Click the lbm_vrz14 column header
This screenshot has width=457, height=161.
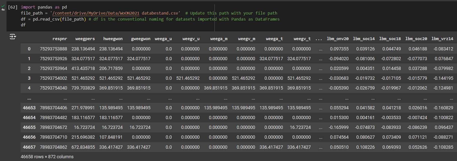(x=442, y=39)
